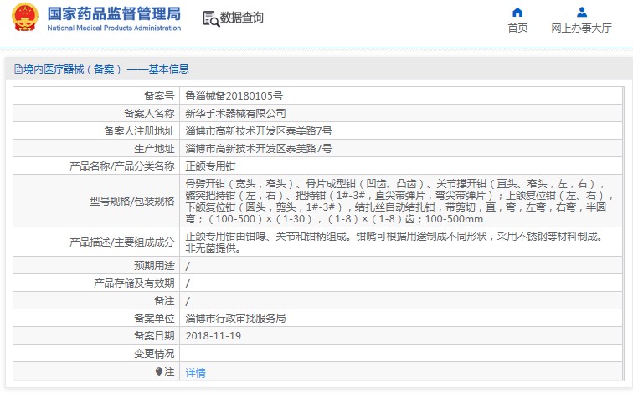Image resolution: width=633 pixels, height=393 pixels.
Task: Select 境内医疗器械（备案）——基本信息 heading
Action: [106, 69]
